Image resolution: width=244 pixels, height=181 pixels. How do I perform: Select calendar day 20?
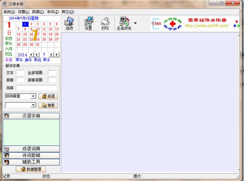[57, 34]
